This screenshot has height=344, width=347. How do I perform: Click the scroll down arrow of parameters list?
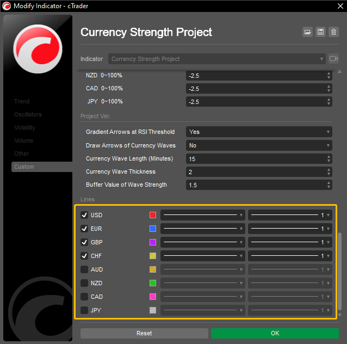click(x=340, y=315)
